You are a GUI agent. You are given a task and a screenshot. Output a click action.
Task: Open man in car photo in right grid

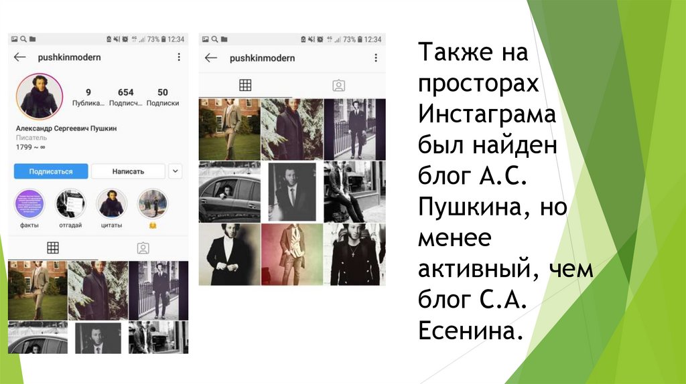230,192
